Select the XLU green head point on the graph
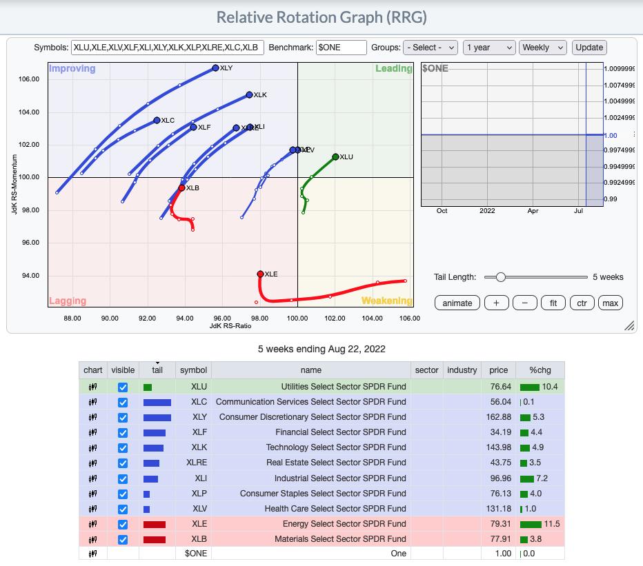 click(335, 156)
